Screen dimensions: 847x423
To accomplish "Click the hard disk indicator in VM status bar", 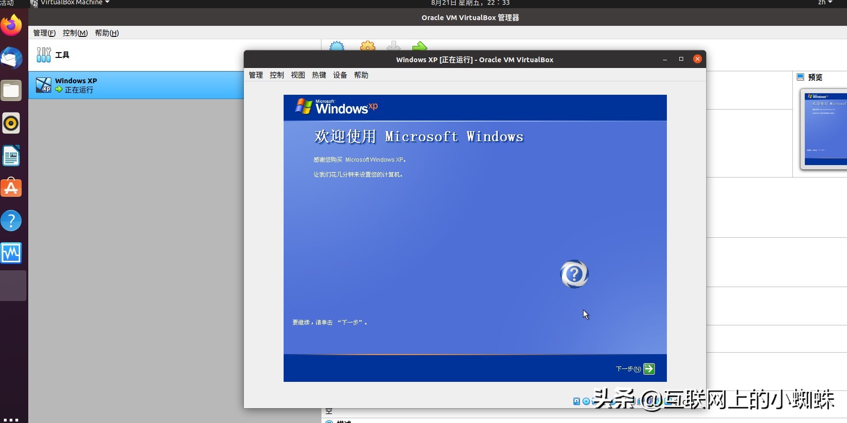I will click(x=577, y=401).
